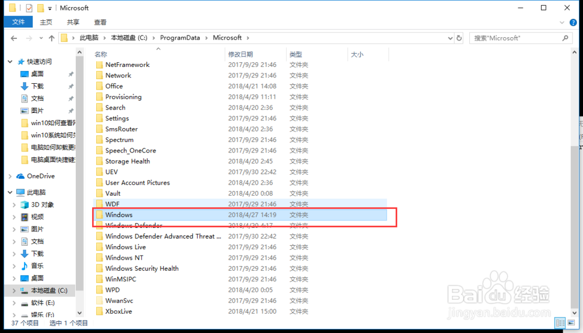The width and height of the screenshot is (583, 333).
Task: Click Properties icon in quick access toolbar
Action: pyautogui.click(x=29, y=8)
